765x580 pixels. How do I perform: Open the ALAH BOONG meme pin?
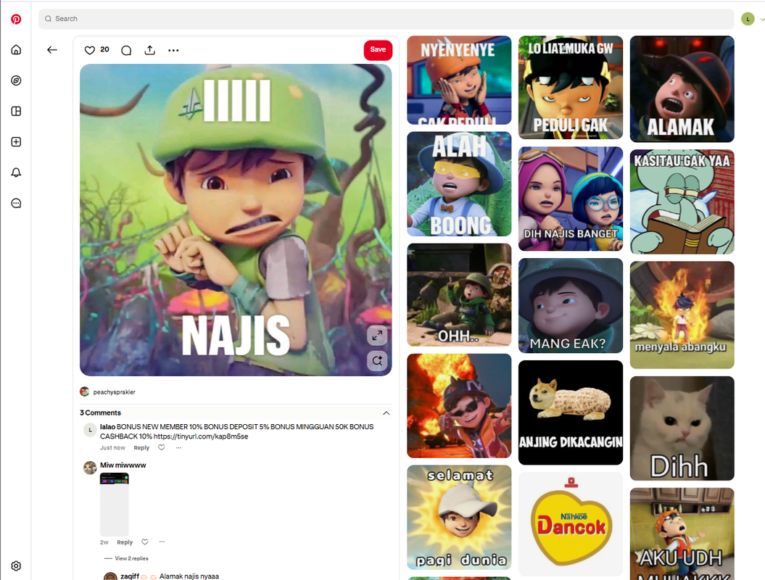459,184
